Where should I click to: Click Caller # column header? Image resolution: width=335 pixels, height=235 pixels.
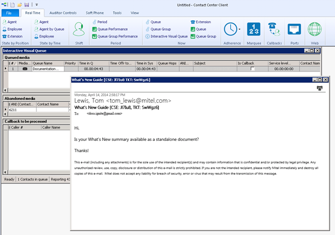pos(25,127)
